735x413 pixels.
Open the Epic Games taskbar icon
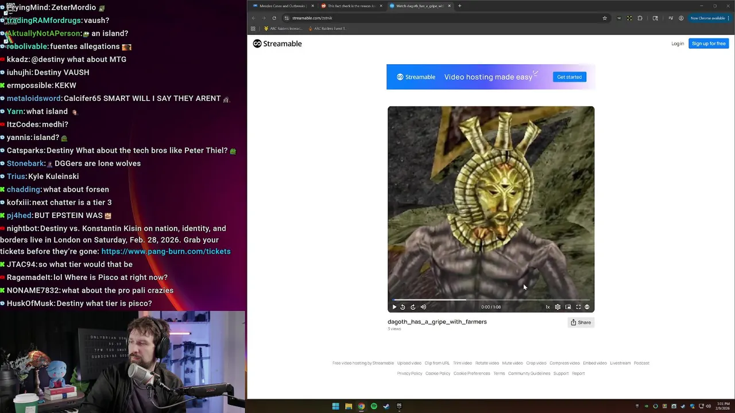[x=399, y=407]
